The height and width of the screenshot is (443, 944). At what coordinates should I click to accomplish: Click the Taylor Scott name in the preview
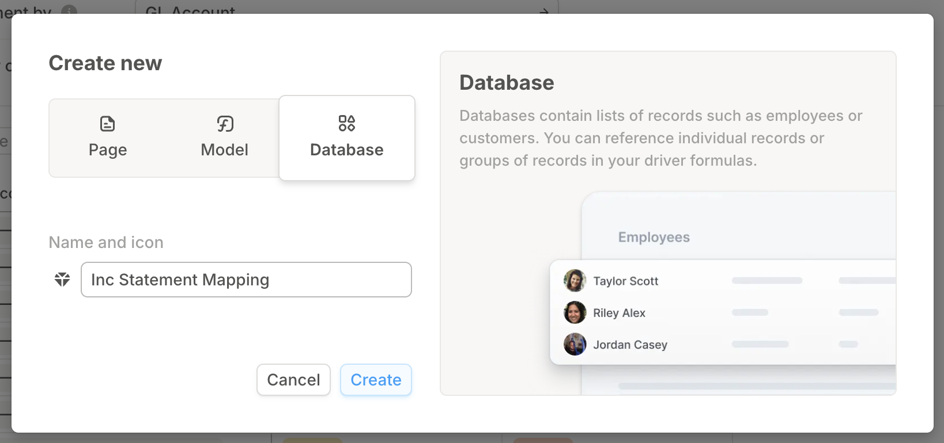(625, 281)
